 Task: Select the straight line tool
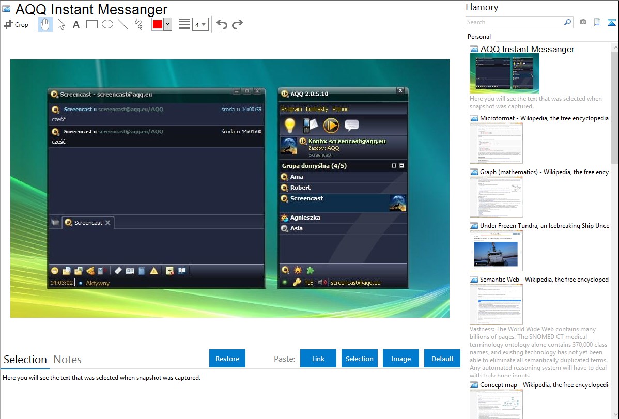coord(123,24)
